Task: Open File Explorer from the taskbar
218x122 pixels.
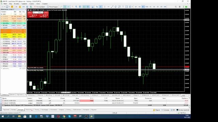Action: [19, 116]
